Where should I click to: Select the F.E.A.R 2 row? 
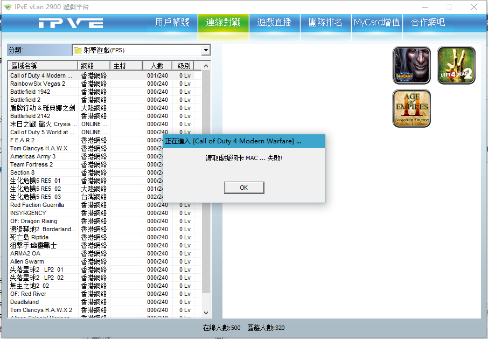tap(86, 140)
